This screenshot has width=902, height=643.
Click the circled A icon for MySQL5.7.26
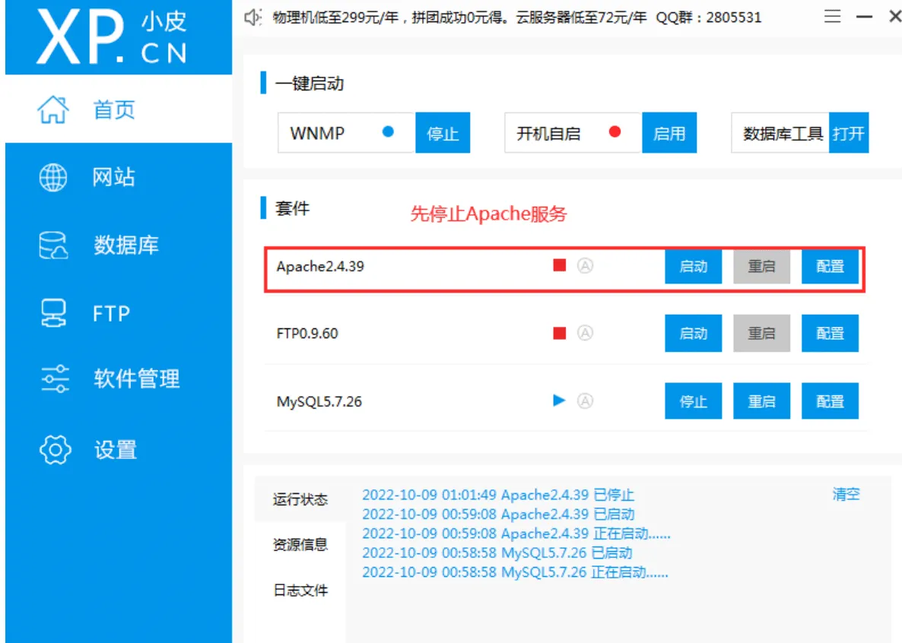coord(585,401)
